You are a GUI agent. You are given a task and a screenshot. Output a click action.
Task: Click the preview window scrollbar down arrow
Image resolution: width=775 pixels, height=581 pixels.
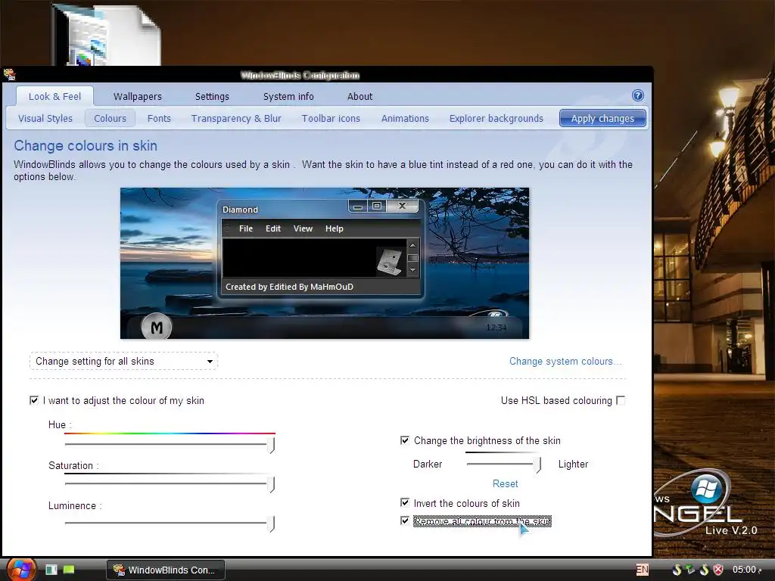pos(412,270)
